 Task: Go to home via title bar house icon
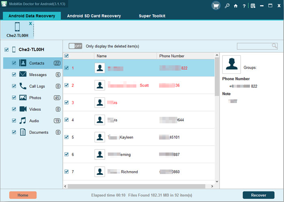(236, 6)
